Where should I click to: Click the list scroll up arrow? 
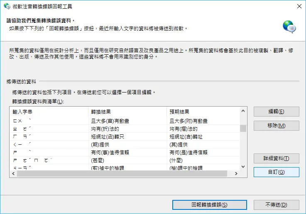click(243, 111)
